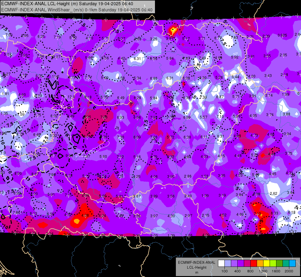
Task: Click the wind shear value 7.63
Action: (x=234, y=38)
